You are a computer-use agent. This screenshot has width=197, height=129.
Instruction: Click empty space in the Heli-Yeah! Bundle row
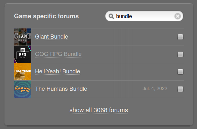[128, 72]
